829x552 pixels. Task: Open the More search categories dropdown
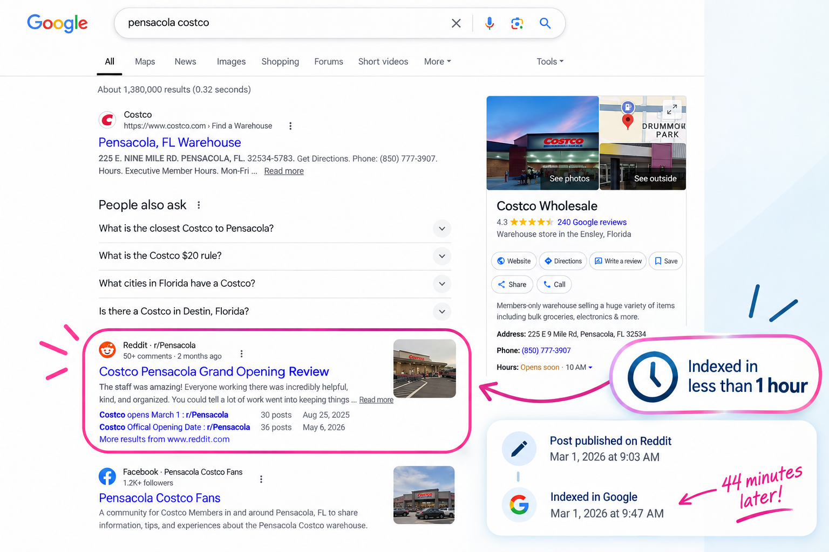tap(437, 61)
